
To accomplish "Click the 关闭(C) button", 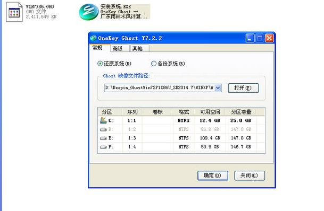I will coord(250,175).
